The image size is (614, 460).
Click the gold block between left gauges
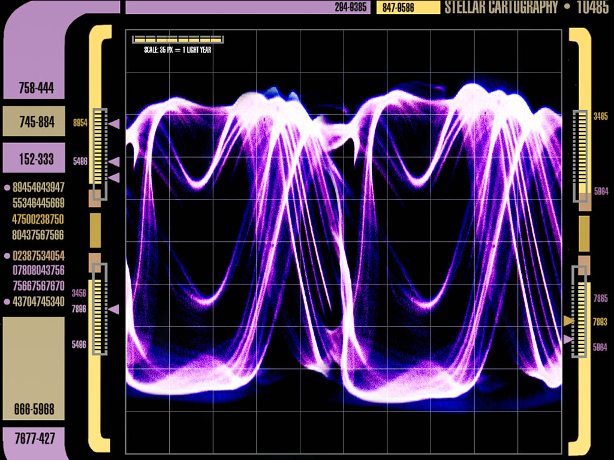(95, 230)
